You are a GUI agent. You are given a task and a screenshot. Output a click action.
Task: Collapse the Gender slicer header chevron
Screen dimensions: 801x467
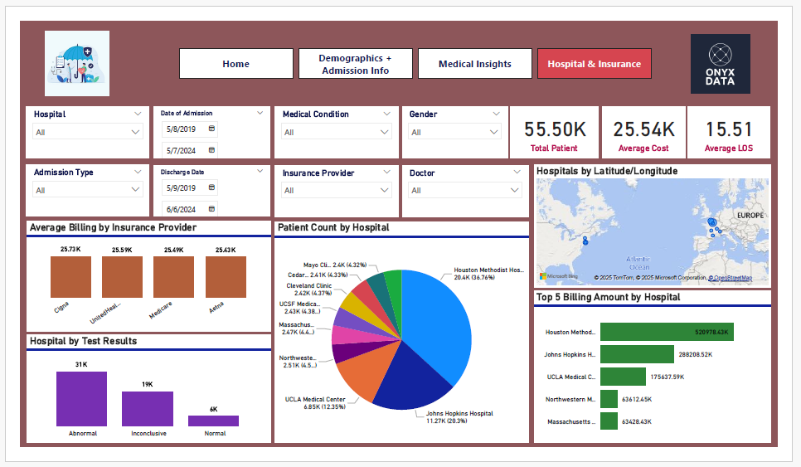click(x=496, y=114)
